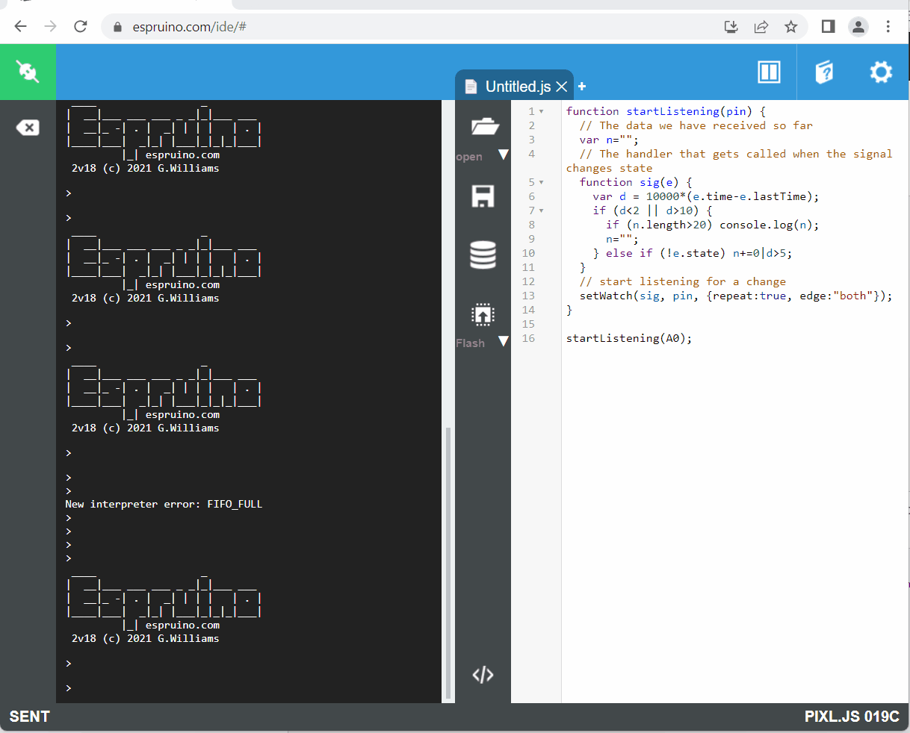
Task: Click the install app icon in address bar
Action: (731, 27)
